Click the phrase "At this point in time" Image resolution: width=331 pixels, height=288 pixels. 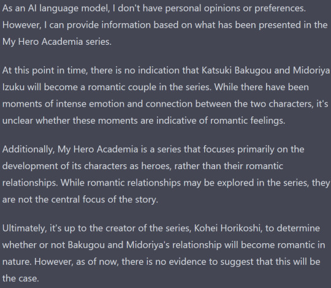pyautogui.click(x=45, y=70)
